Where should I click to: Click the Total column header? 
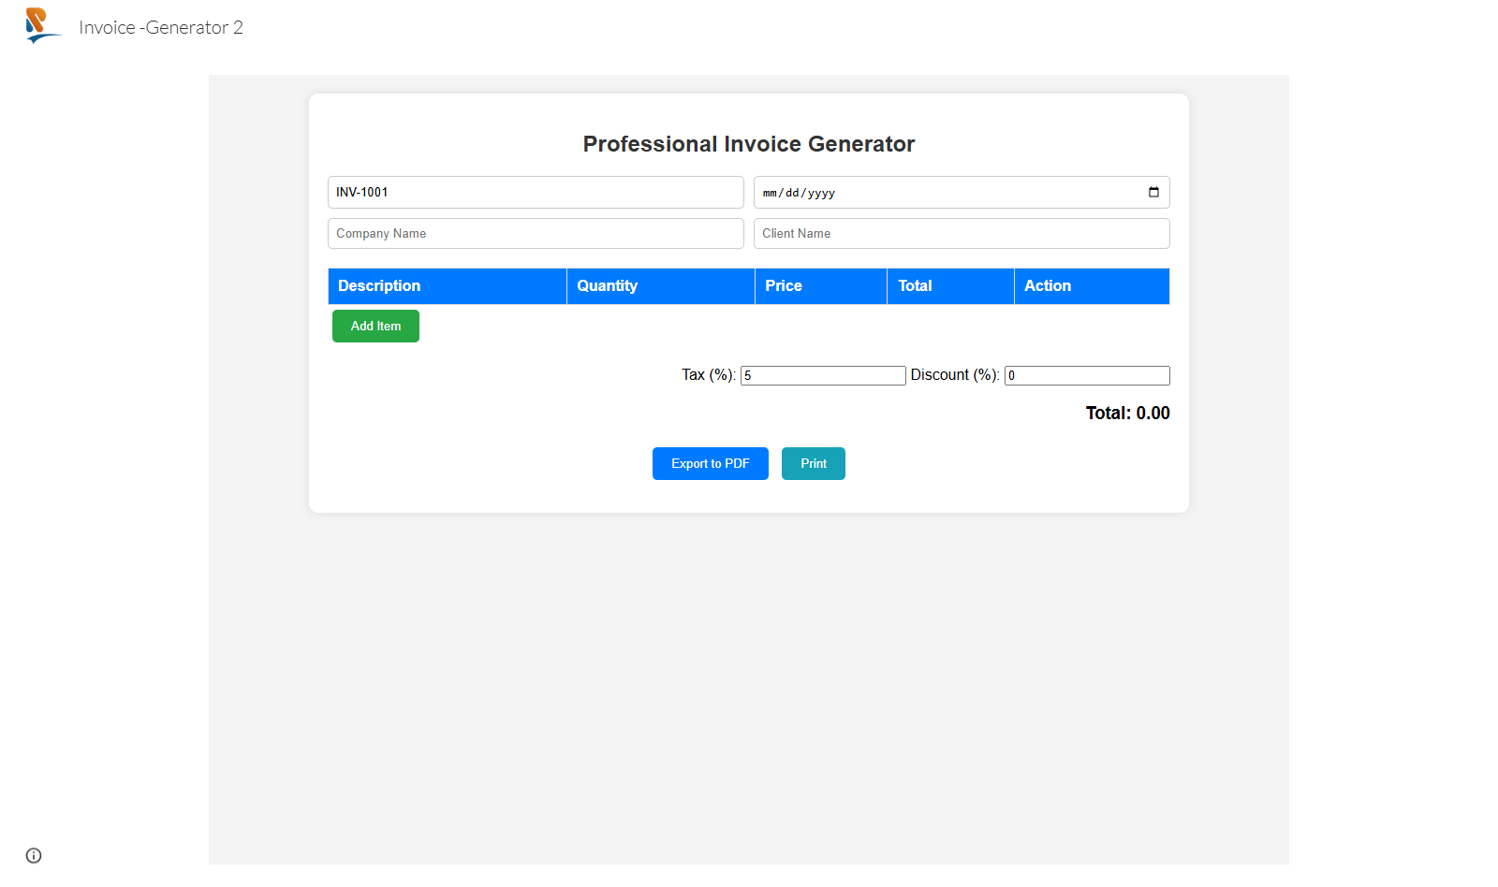(951, 286)
